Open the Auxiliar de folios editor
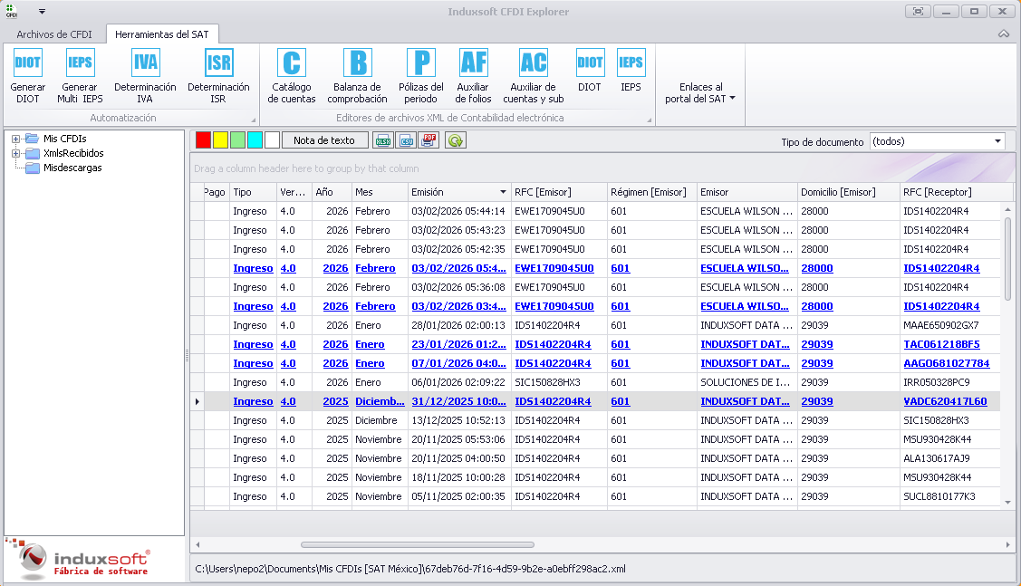The image size is (1021, 586). 473,63
